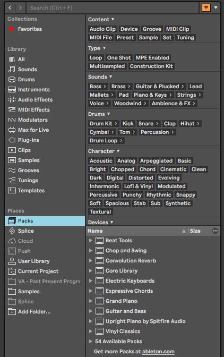Toggle the Textural character tag
The height and width of the screenshot is (357, 224).
tap(100, 212)
